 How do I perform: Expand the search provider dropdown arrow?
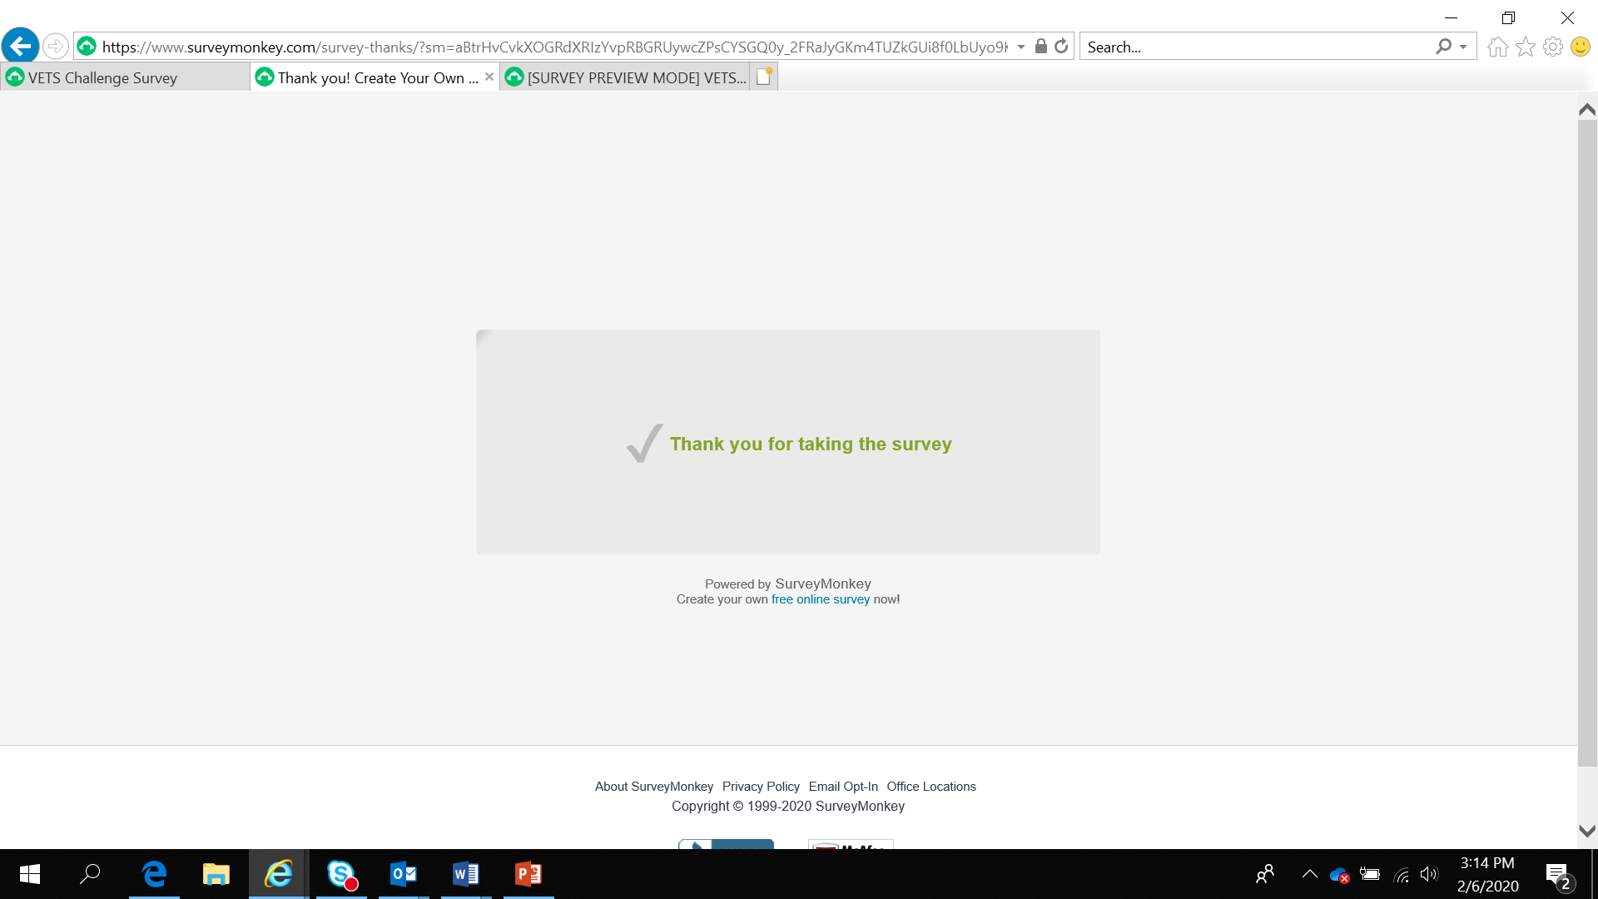coord(1463,47)
